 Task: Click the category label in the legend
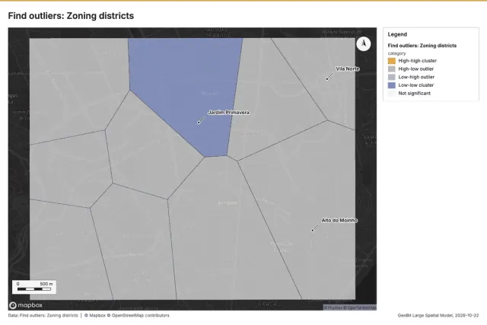[396, 53]
